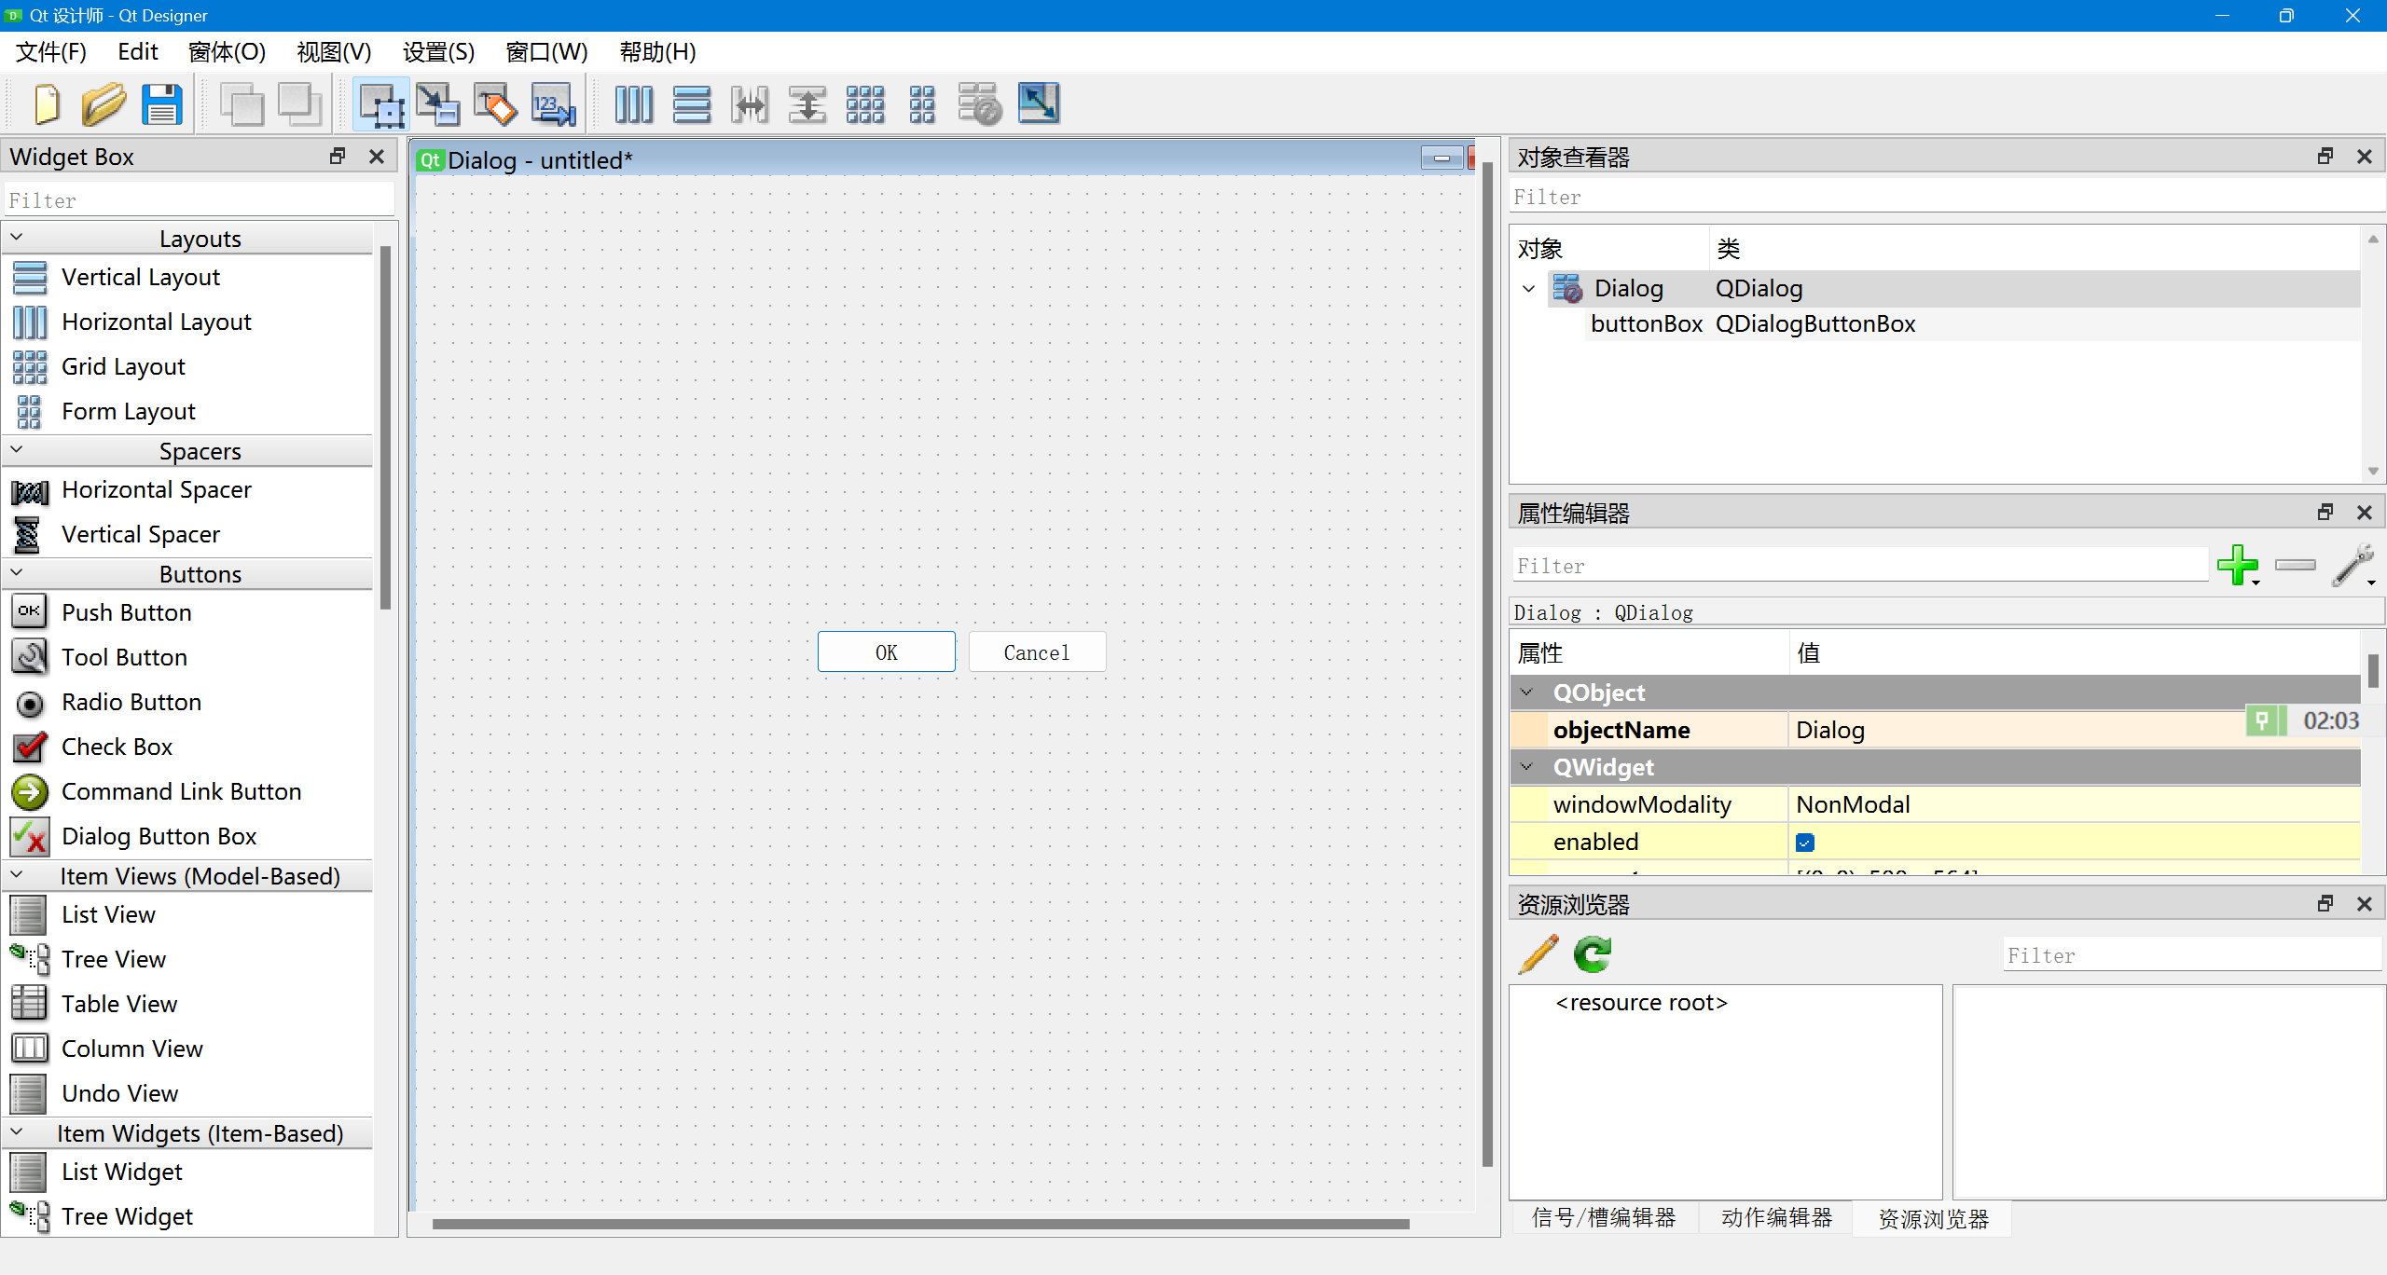Image resolution: width=2387 pixels, height=1275 pixels.
Task: Apply Lay Out Vertically to the dialog
Action: point(692,103)
